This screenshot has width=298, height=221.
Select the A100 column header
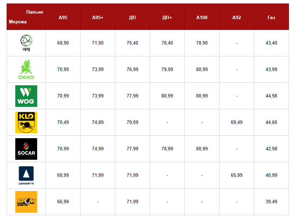[202, 17]
